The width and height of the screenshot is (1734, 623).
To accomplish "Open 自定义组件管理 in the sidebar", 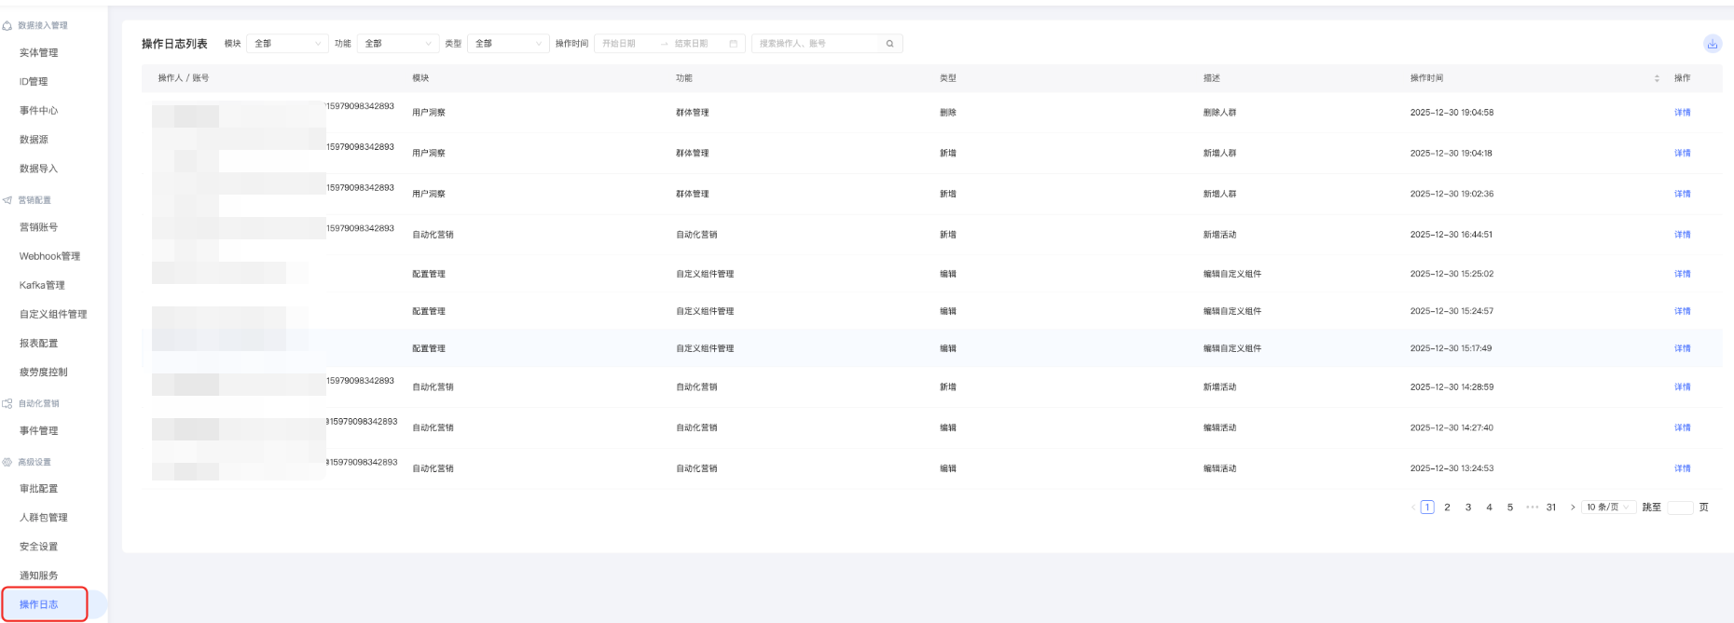I will click(53, 314).
